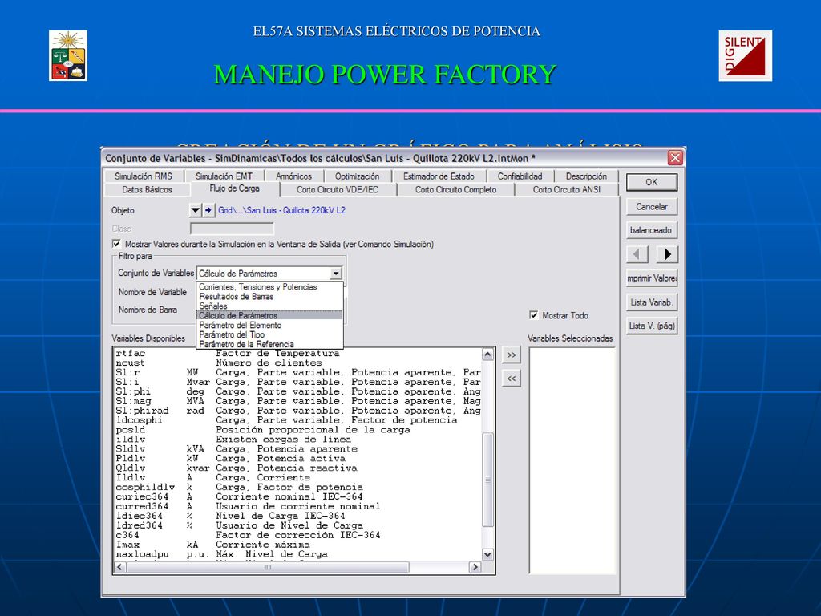Select the rtfac Factor de Temperatura row
The image size is (821, 616).
click(x=297, y=354)
